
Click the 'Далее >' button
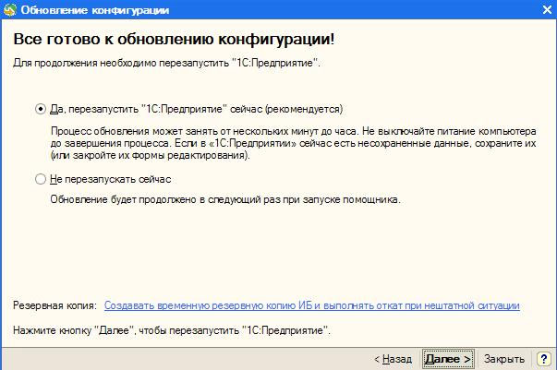(448, 359)
